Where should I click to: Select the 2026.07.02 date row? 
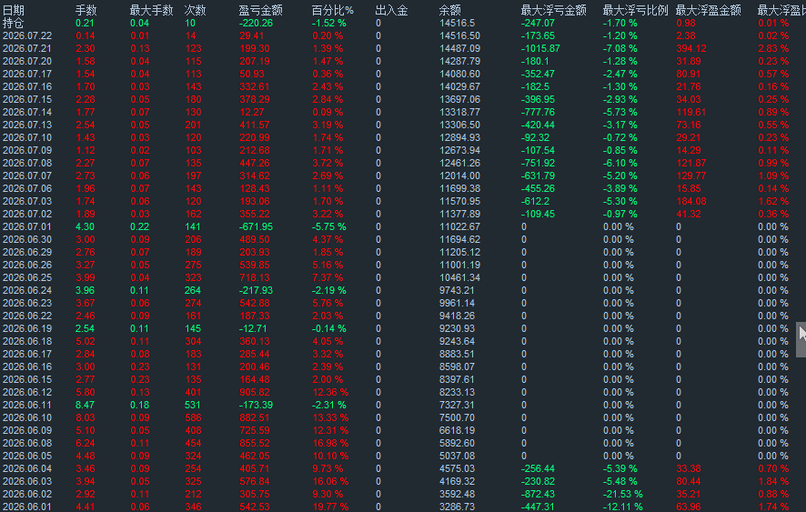coord(27,214)
